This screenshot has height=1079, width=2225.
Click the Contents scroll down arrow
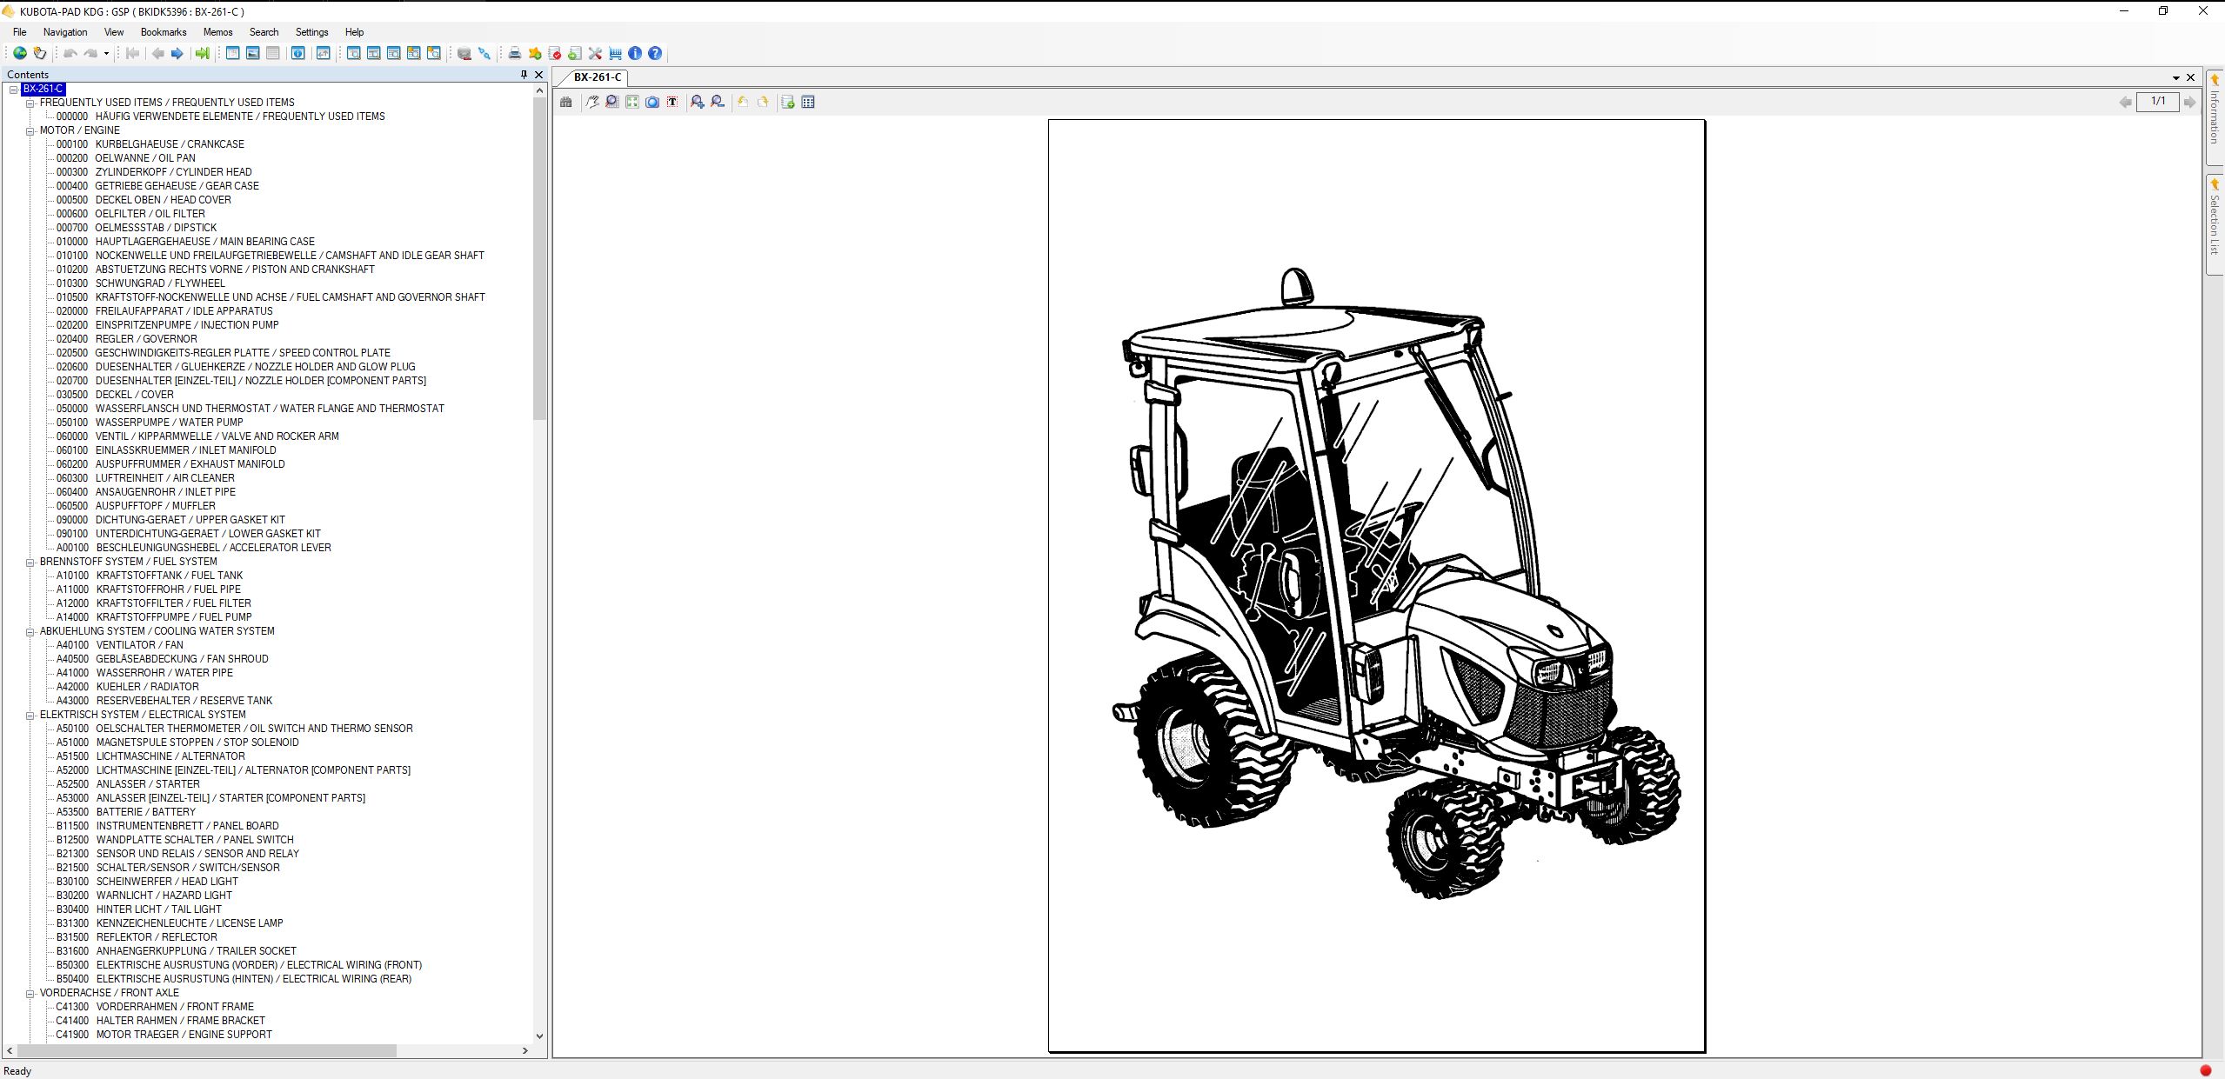[x=539, y=1036]
